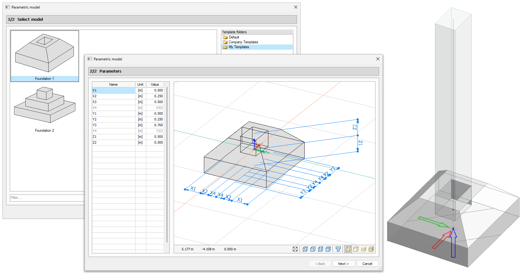Choose the last yellow shaded cube with edges
The height and width of the screenshot is (275, 522).
coord(371,249)
